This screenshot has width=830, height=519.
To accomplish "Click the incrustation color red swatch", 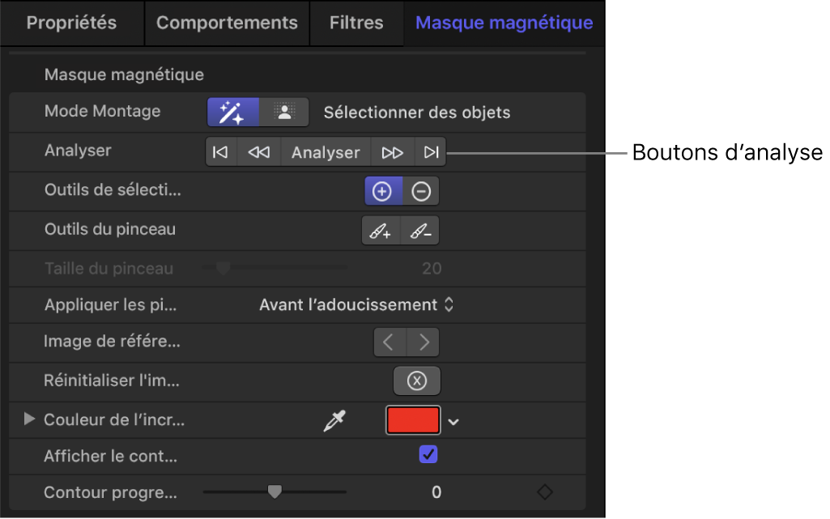I will pos(414,420).
